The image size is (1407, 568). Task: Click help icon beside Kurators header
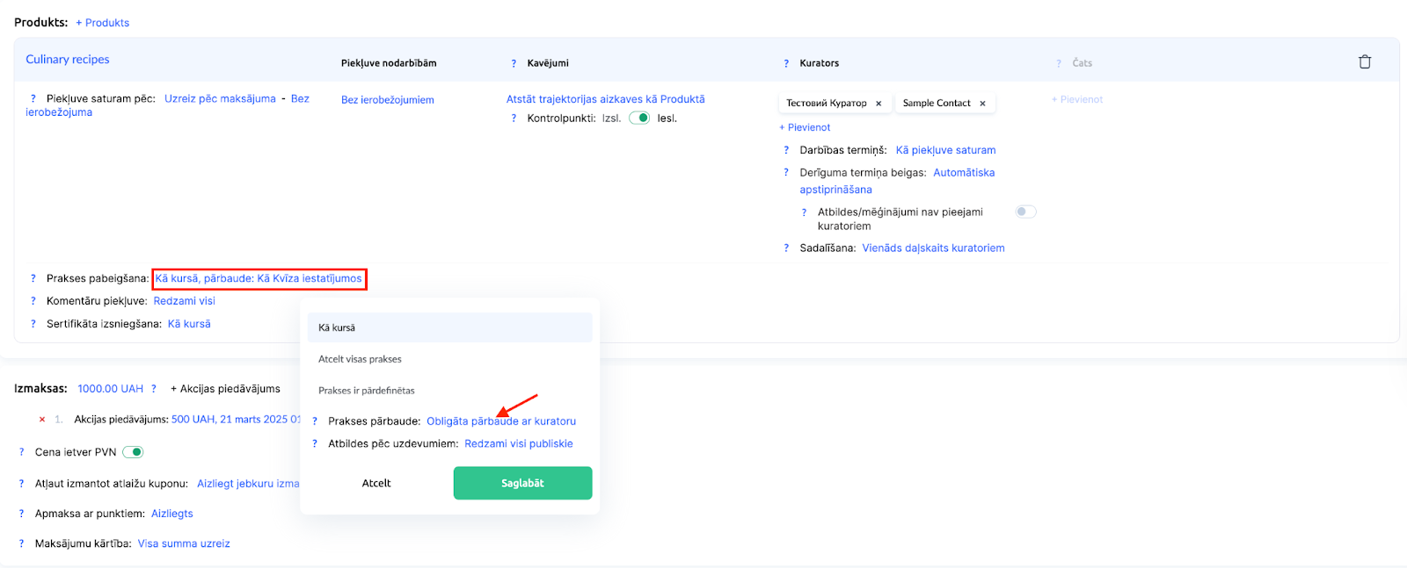[x=786, y=63]
